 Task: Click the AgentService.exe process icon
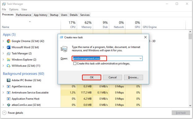coord(8,86)
